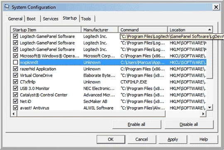Sort by the Startup Item column header
Viewport: 224px width, 150px height.
[x=46, y=30]
